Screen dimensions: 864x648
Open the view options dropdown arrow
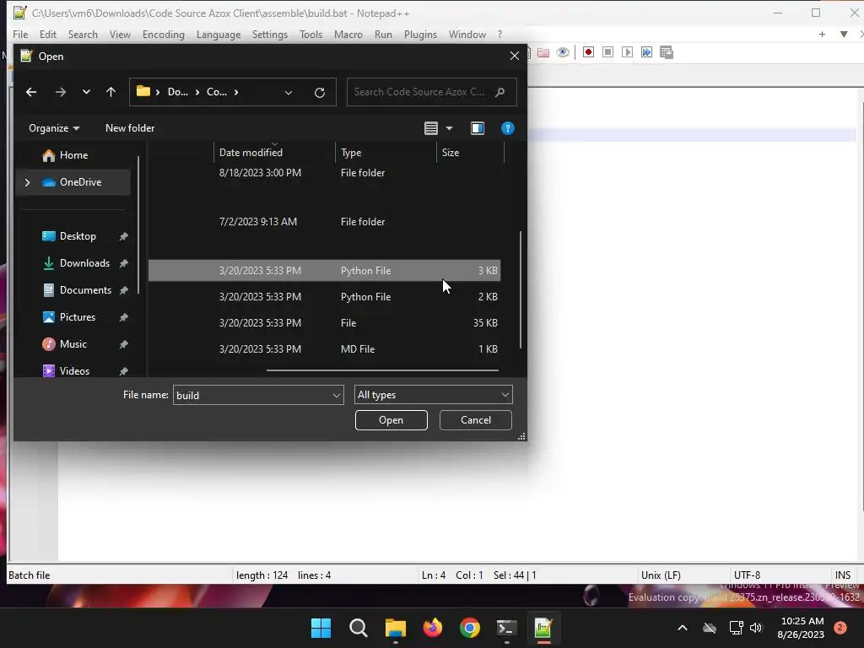[x=449, y=128]
